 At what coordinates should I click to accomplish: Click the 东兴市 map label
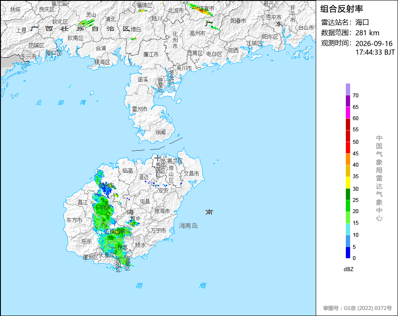[x=28, y=56]
